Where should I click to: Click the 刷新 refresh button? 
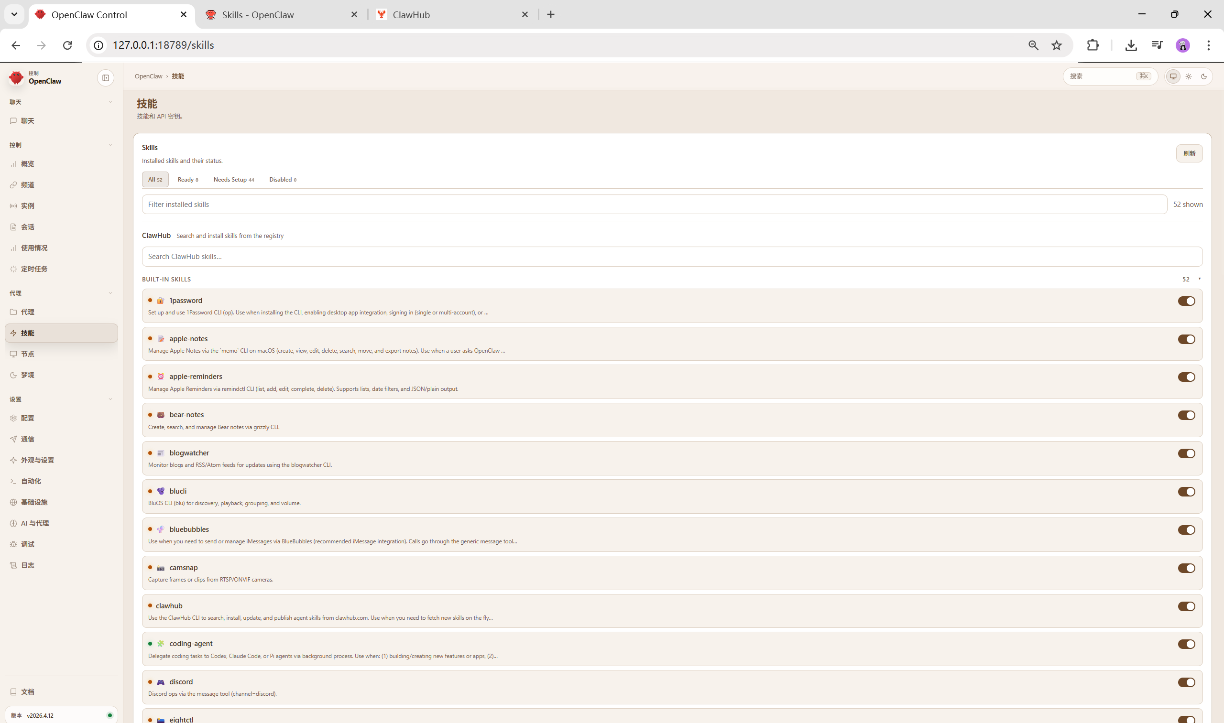[x=1189, y=153]
